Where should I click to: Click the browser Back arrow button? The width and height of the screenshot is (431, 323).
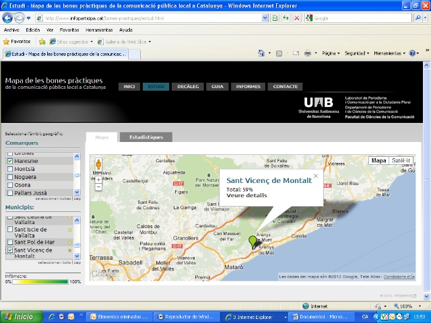7,18
